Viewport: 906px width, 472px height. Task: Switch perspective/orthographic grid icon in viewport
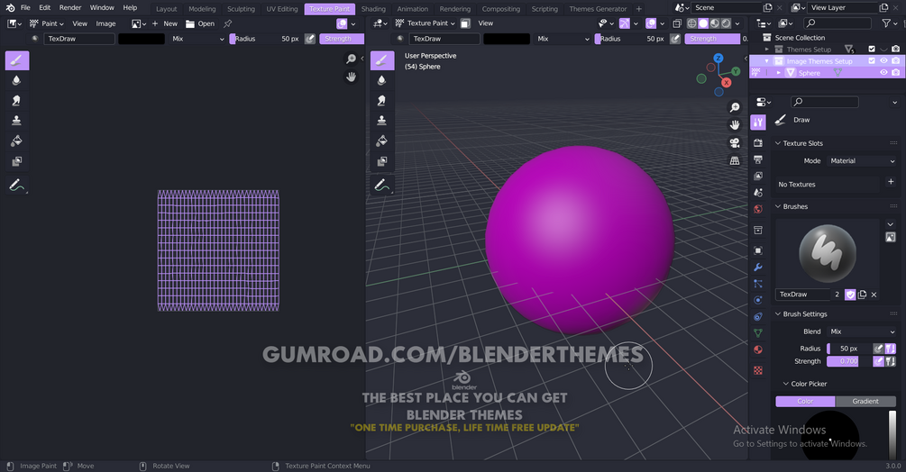pyautogui.click(x=735, y=160)
